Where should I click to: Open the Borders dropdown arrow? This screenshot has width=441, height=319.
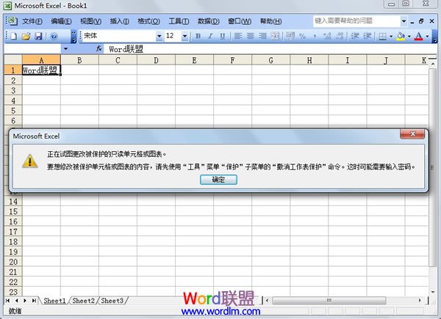click(x=391, y=36)
